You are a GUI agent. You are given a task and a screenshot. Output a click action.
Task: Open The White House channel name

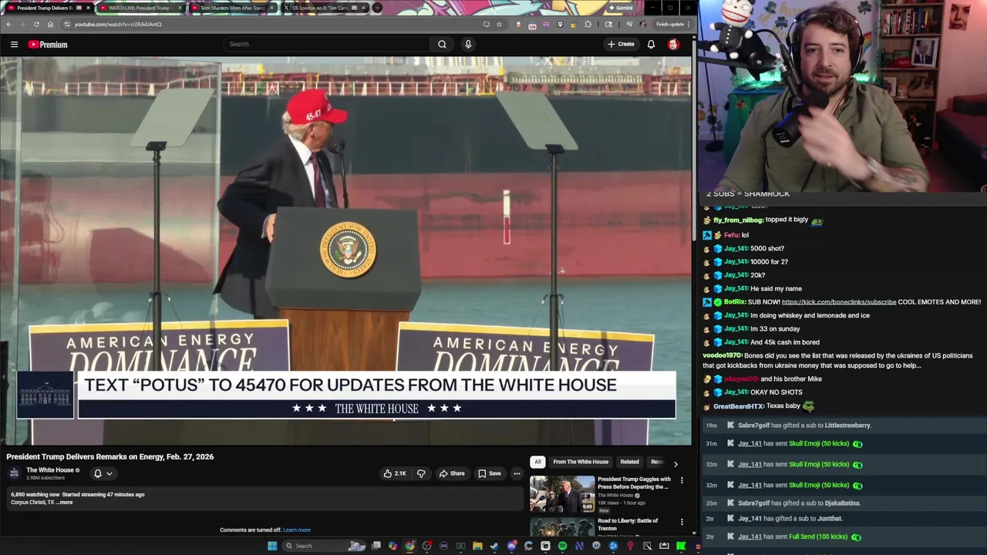click(50, 470)
